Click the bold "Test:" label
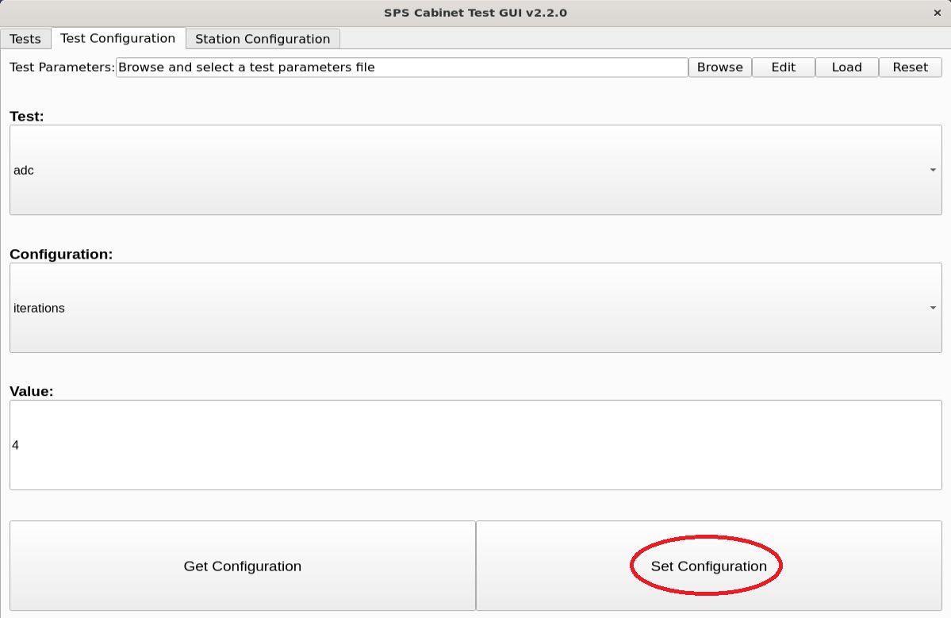Screen dimensions: 951x618 pyautogui.click(x=27, y=117)
